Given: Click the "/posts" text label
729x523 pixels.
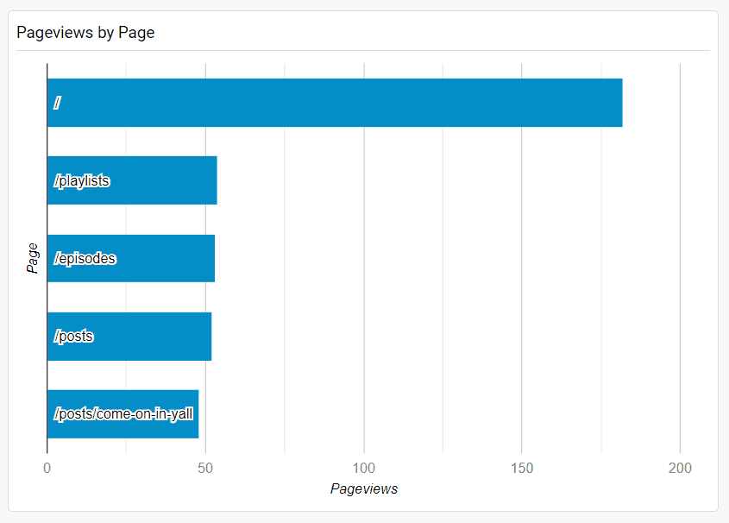Looking at the screenshot, I should point(73,336).
